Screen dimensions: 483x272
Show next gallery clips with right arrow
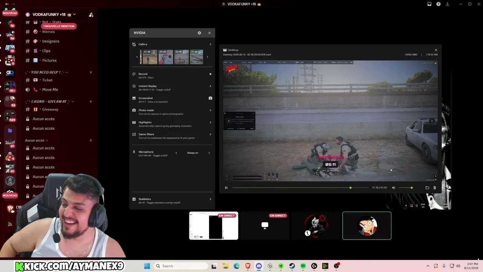coord(207,57)
